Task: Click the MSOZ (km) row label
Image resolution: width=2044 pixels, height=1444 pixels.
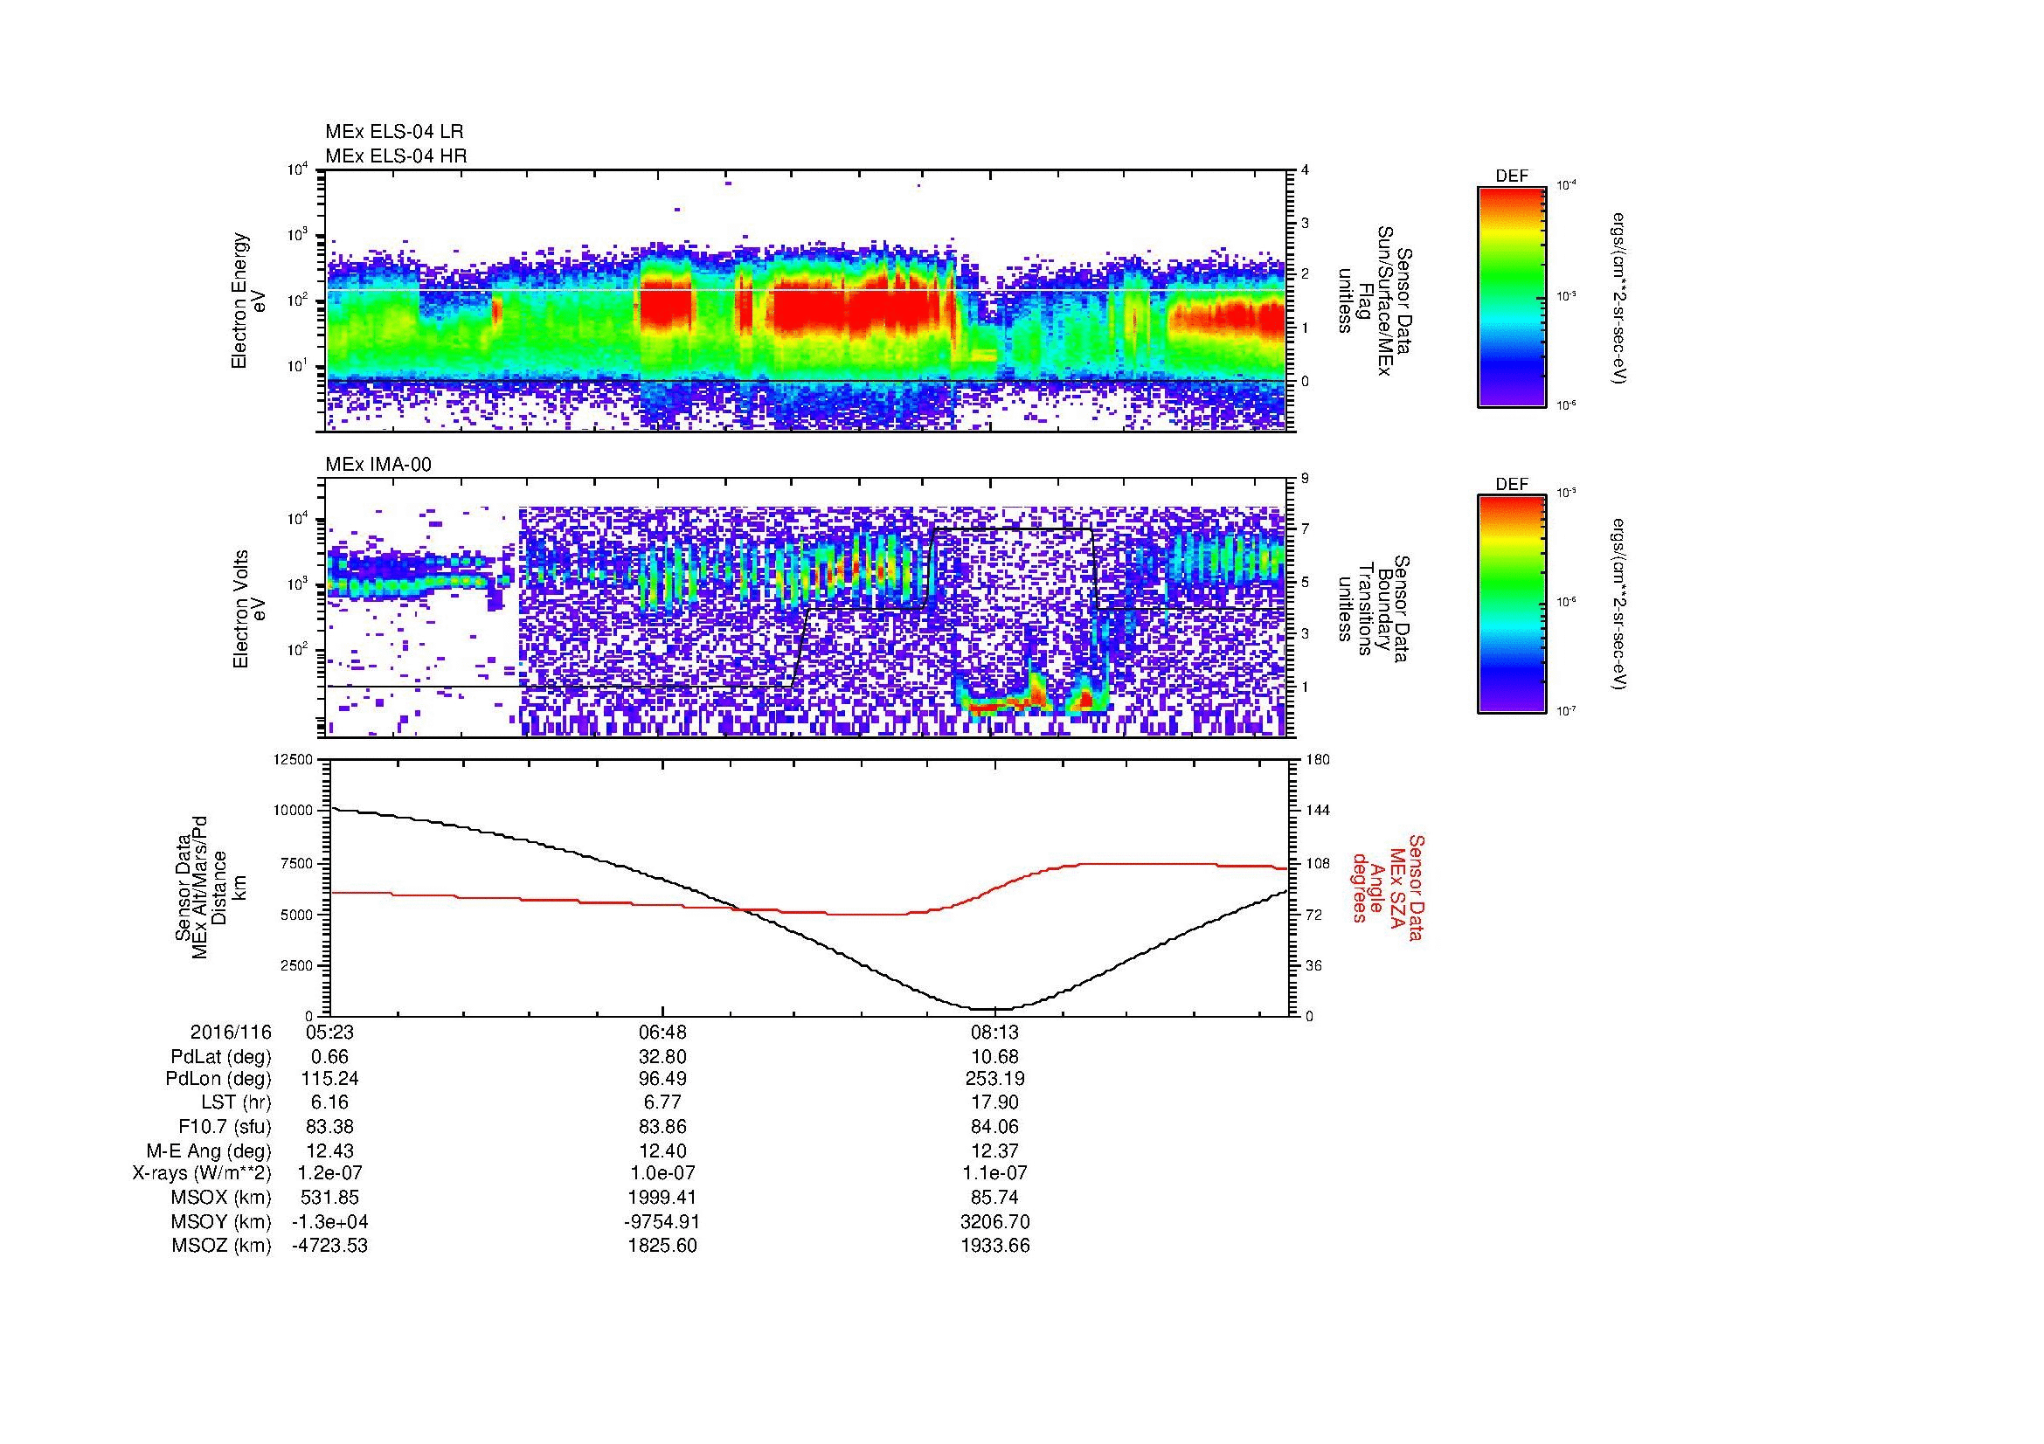Action: coord(222,1246)
